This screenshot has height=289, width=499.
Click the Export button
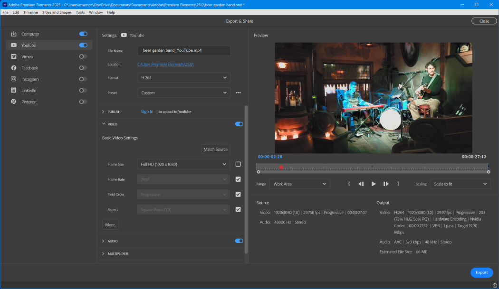click(x=481, y=272)
